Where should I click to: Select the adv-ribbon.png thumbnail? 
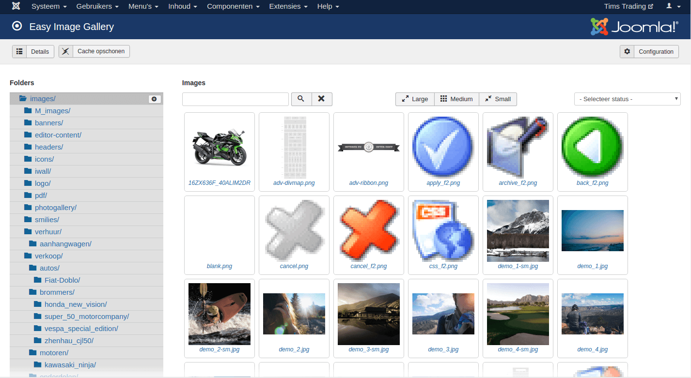coord(369,148)
